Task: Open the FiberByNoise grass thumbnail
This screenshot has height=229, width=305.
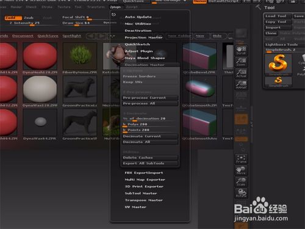Action: pyautogui.click(x=80, y=56)
